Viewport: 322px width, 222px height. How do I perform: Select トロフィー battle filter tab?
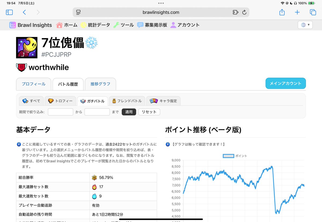pos(60,101)
